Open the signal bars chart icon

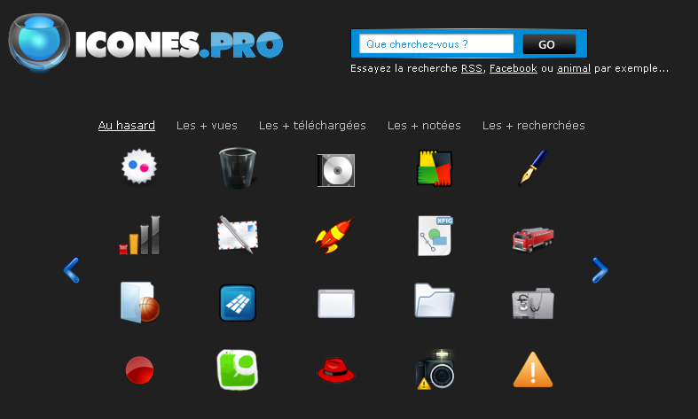(x=139, y=236)
